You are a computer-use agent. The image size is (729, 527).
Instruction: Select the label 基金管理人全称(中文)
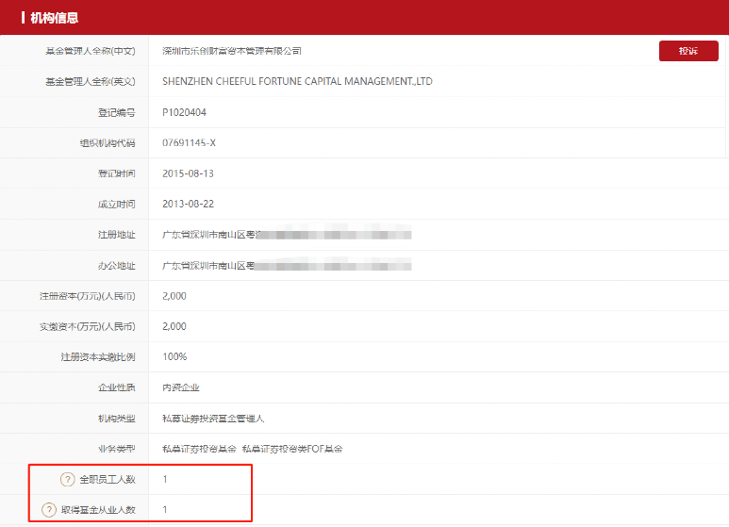pos(91,51)
